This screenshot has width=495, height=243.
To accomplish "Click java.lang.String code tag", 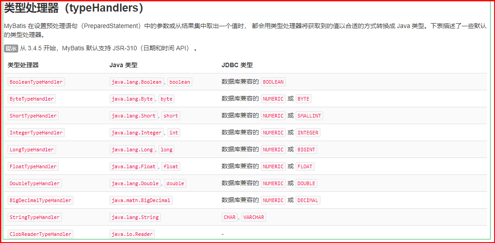I will (135, 217).
